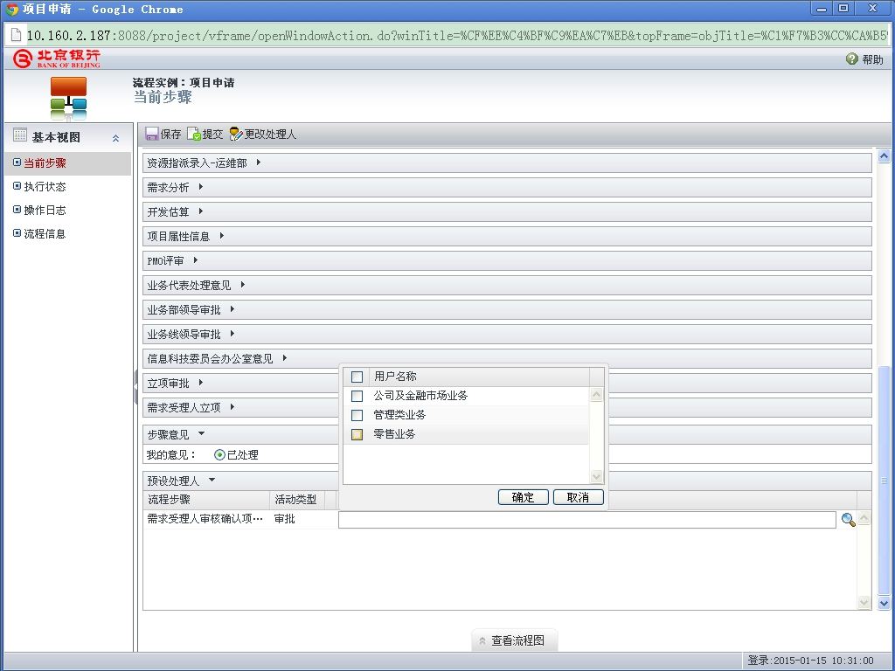Select the 已处理 radio button
The height and width of the screenshot is (671, 895).
coord(219,454)
